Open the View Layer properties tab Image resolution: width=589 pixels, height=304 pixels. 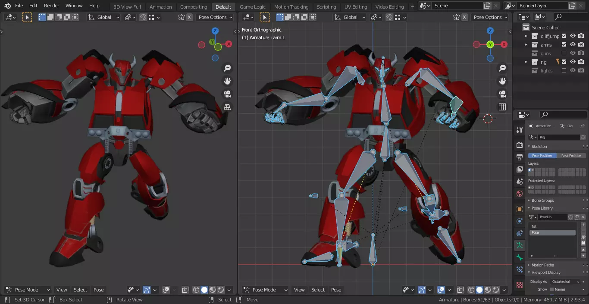pos(520,169)
